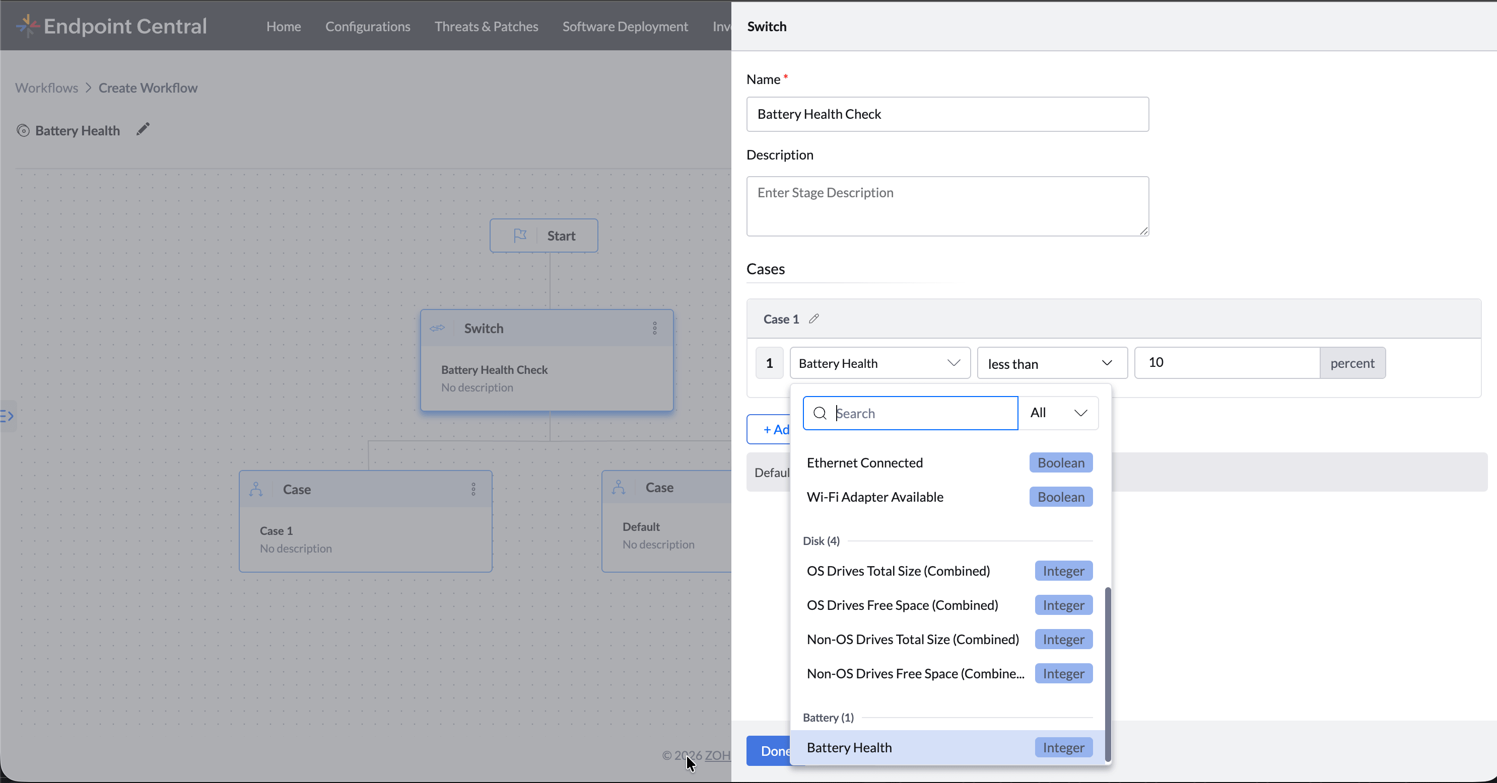Click the + Add button under cases
Viewport: 1497px width, 783px height.
[768, 430]
